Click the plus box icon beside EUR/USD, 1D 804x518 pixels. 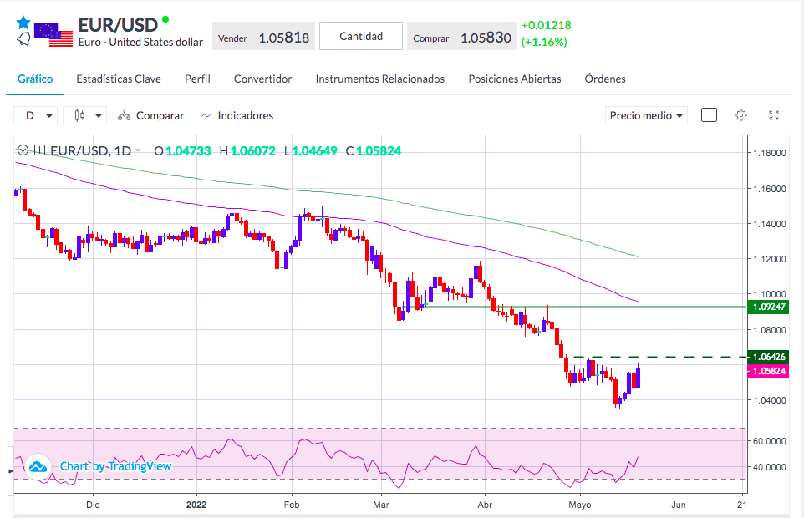pyautogui.click(x=39, y=150)
